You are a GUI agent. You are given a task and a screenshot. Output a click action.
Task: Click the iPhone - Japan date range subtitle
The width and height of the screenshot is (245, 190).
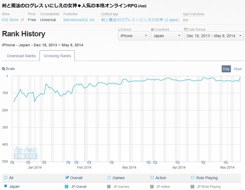pos(43,45)
